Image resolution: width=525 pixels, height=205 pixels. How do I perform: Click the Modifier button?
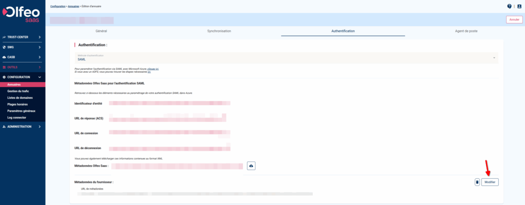(x=490, y=182)
